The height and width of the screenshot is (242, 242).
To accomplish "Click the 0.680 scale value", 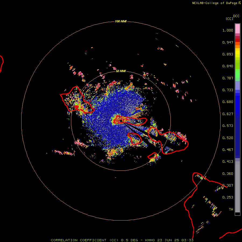I will pos(228,102).
